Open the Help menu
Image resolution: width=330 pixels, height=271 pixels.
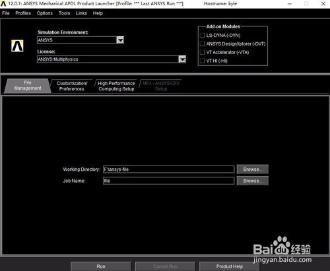pyautogui.click(x=98, y=13)
